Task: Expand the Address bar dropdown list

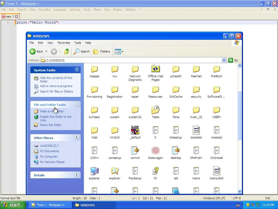Action: coord(224,60)
